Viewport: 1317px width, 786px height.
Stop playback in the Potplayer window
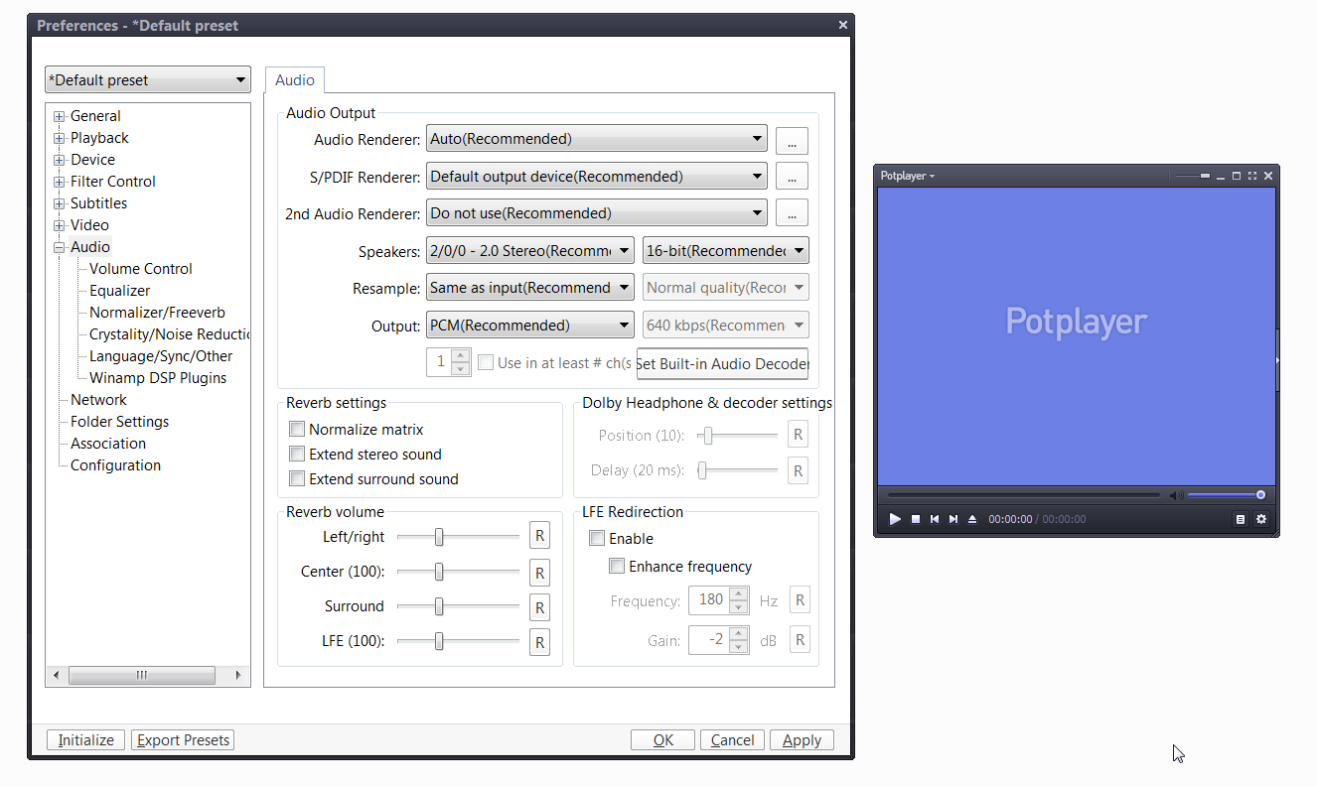click(916, 519)
